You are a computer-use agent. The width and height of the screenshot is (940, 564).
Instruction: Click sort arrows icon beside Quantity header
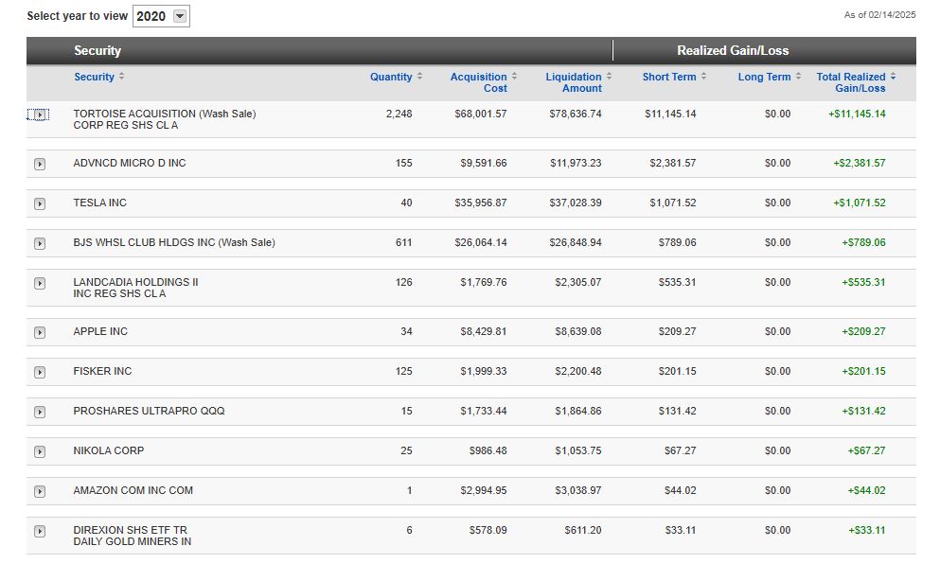419,76
